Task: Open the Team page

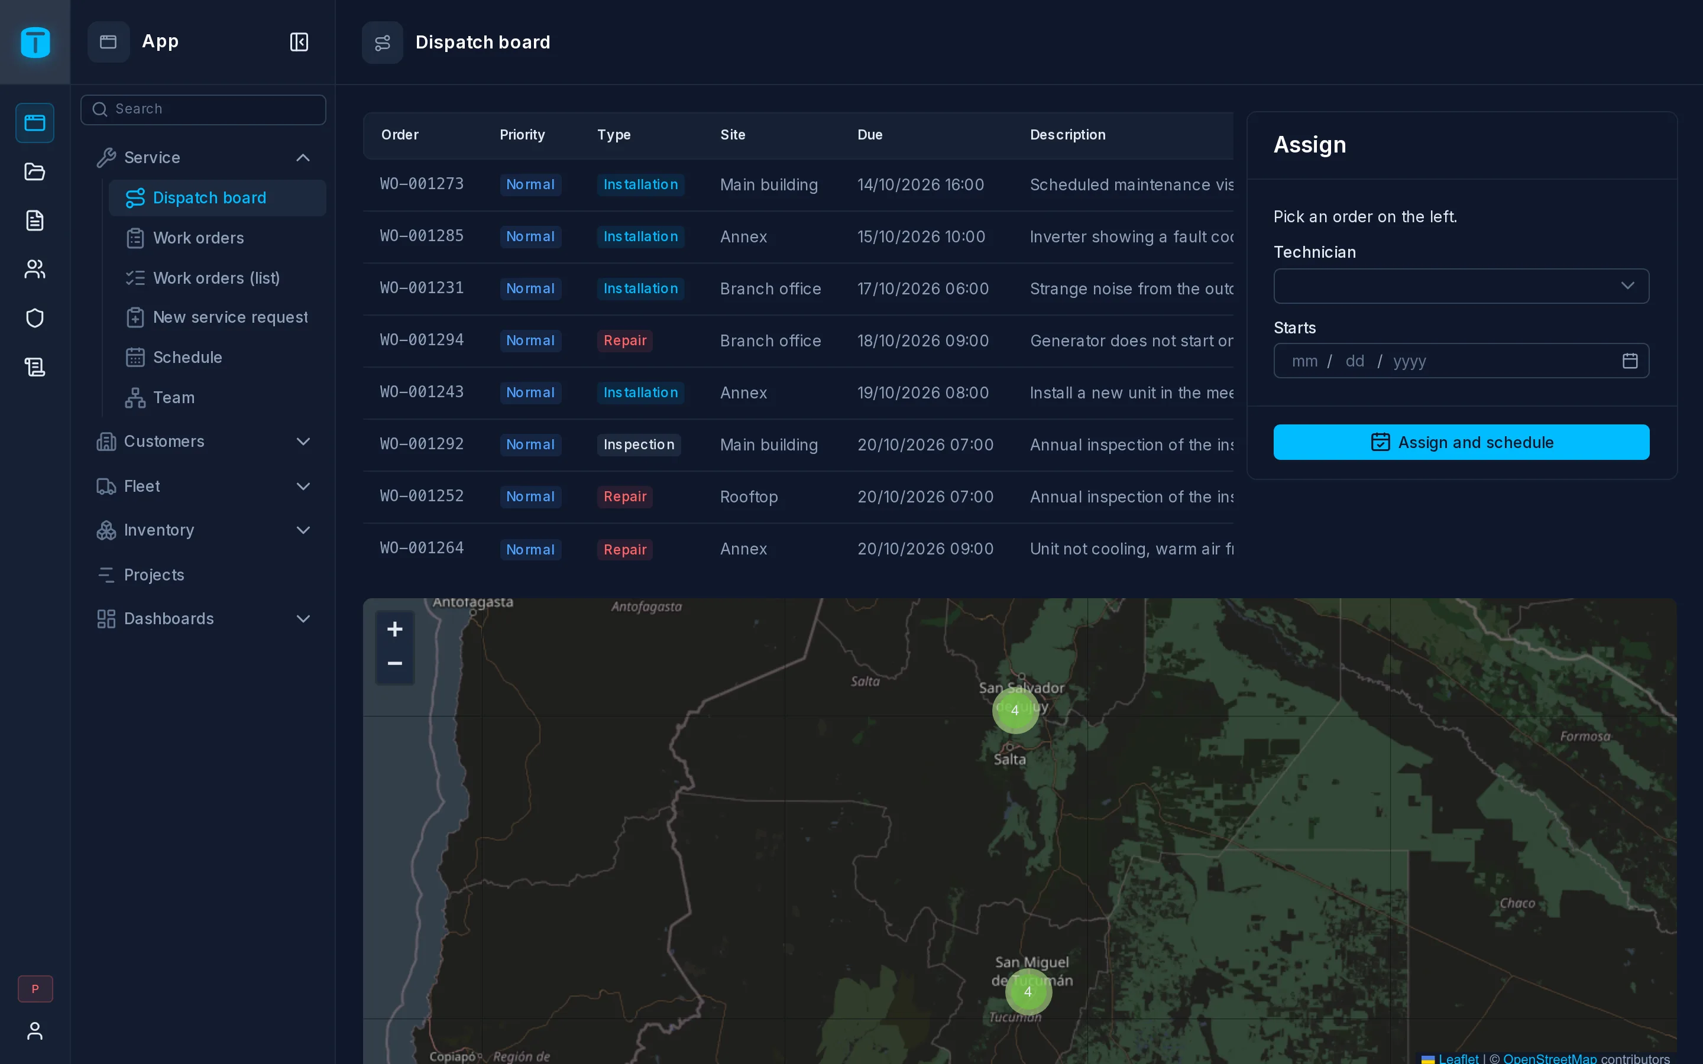Action: click(218, 398)
